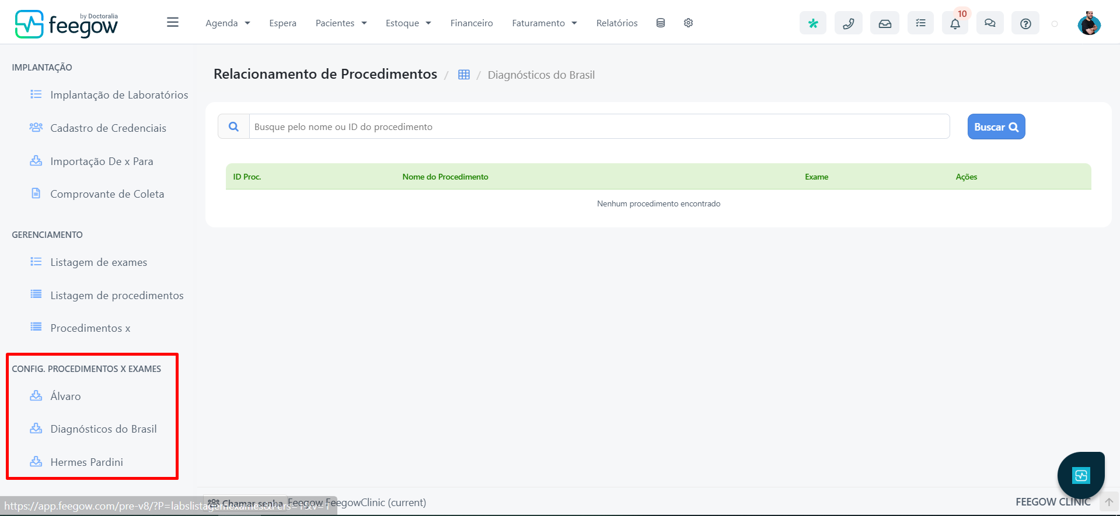Click the Diagnósticos do Brasil breadcrumb text
The width and height of the screenshot is (1120, 516).
point(541,75)
